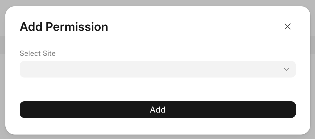
Task: Click the down chevron in the site field
Action: point(286,69)
